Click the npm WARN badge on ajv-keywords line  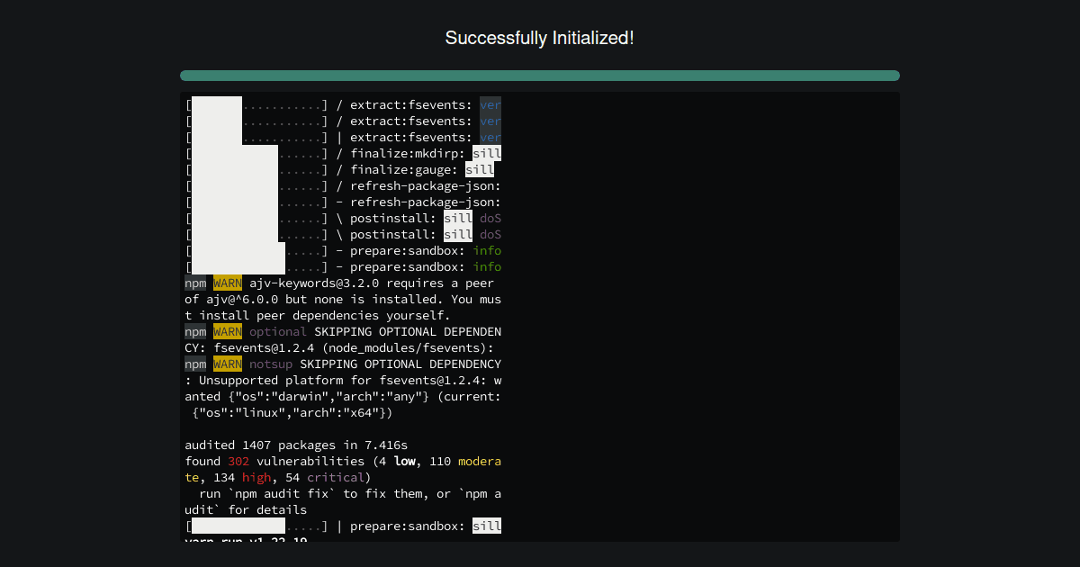point(227,282)
